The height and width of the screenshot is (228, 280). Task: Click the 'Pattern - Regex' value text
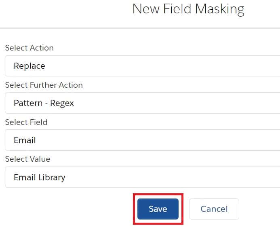[44, 103]
